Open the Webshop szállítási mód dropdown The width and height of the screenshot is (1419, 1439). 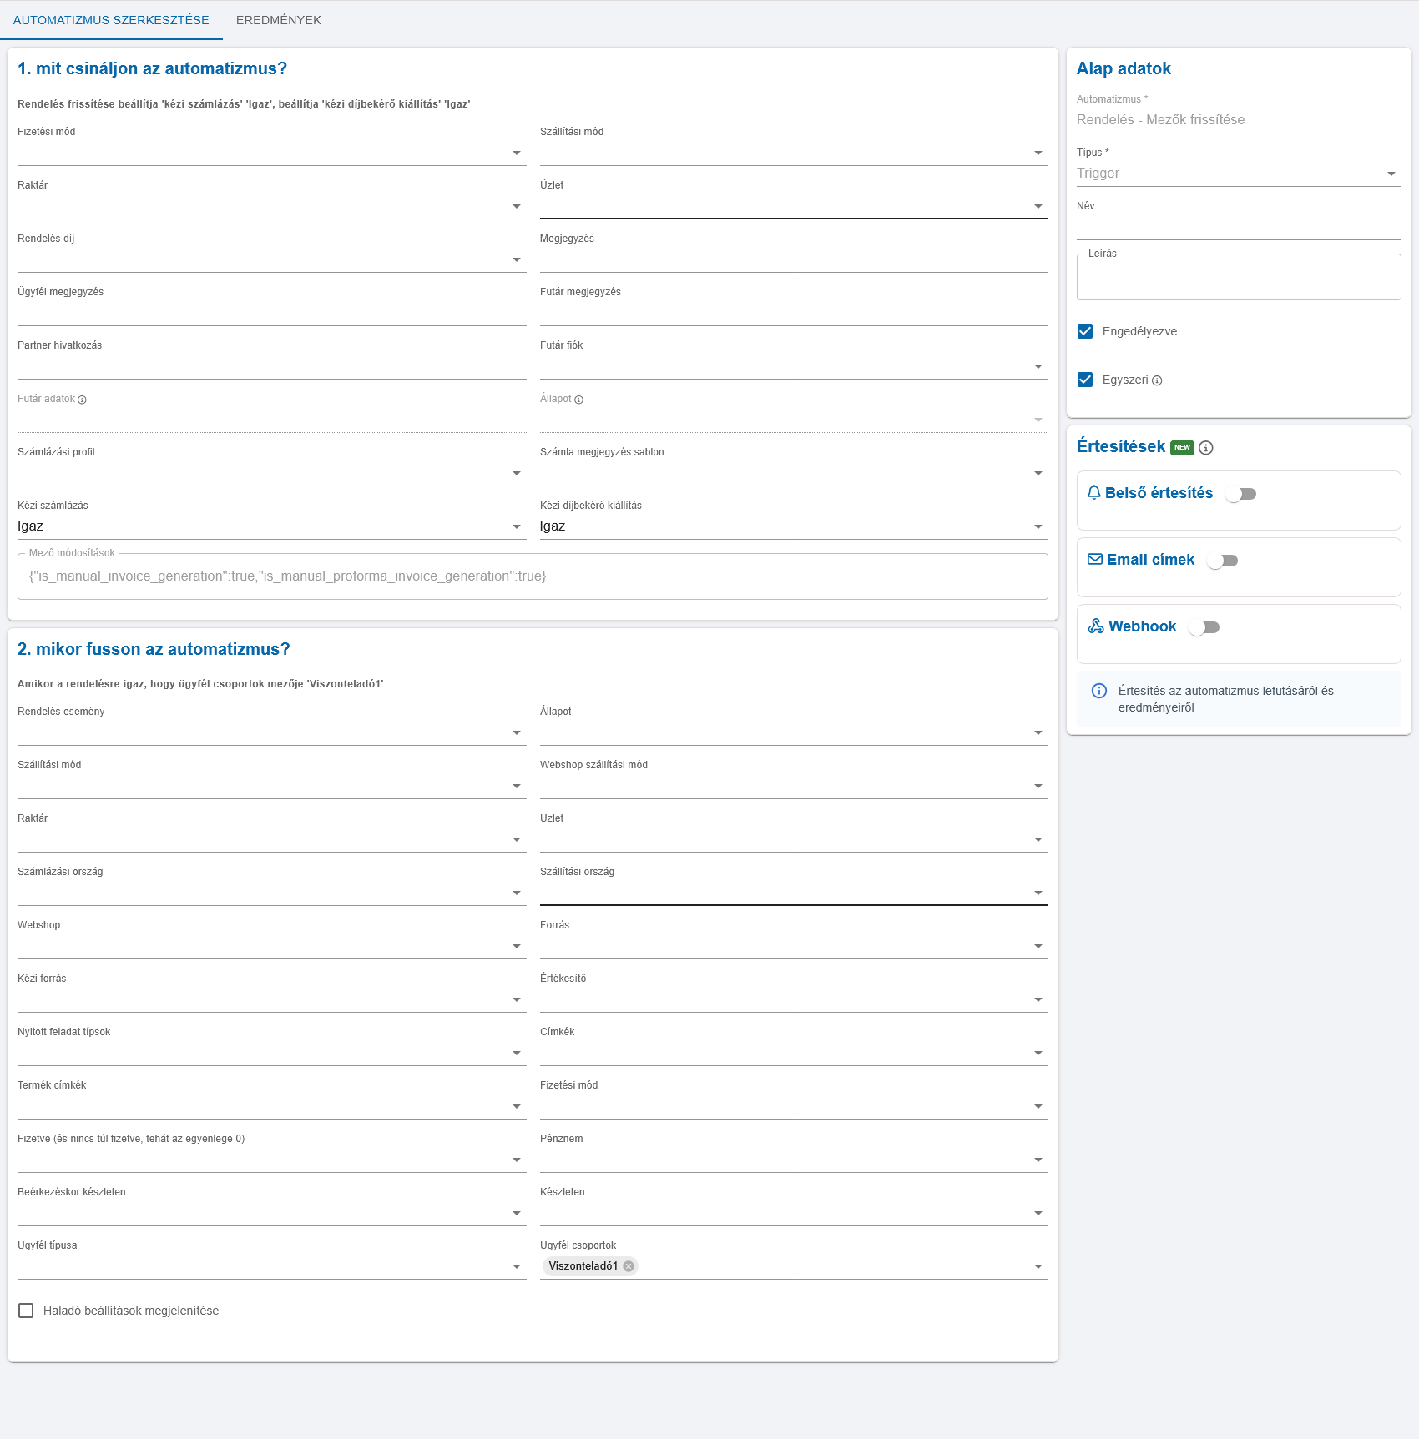pyautogui.click(x=794, y=786)
